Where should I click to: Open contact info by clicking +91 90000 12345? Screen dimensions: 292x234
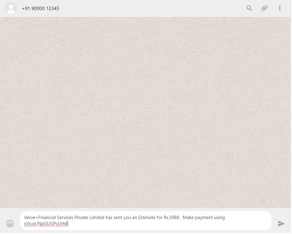[40, 9]
